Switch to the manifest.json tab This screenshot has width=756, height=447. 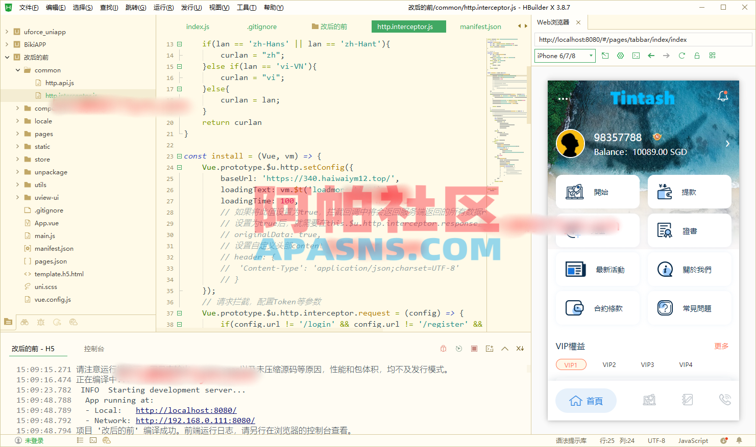click(x=480, y=26)
